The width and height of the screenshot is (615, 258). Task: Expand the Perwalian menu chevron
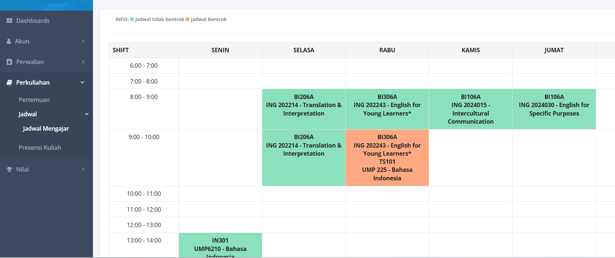coord(83,62)
